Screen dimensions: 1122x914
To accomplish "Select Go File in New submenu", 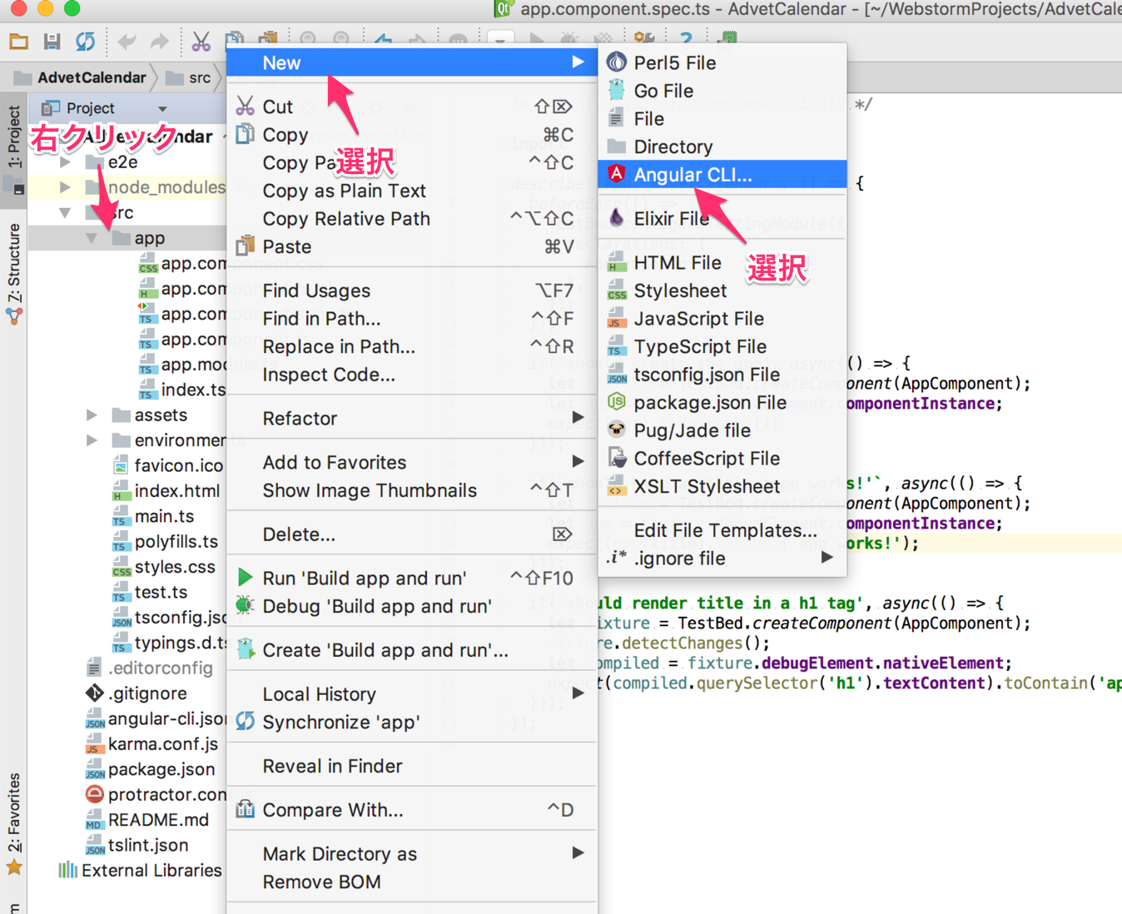I will pyautogui.click(x=722, y=91).
